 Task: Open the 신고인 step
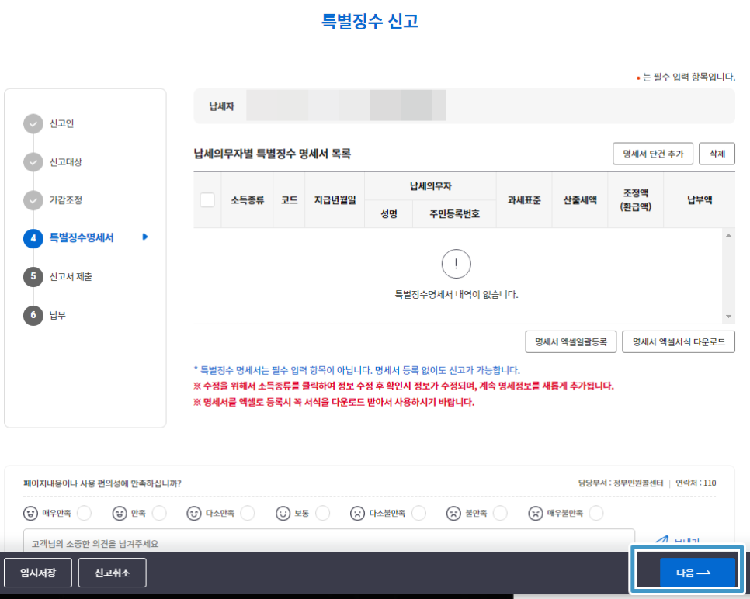[61, 124]
